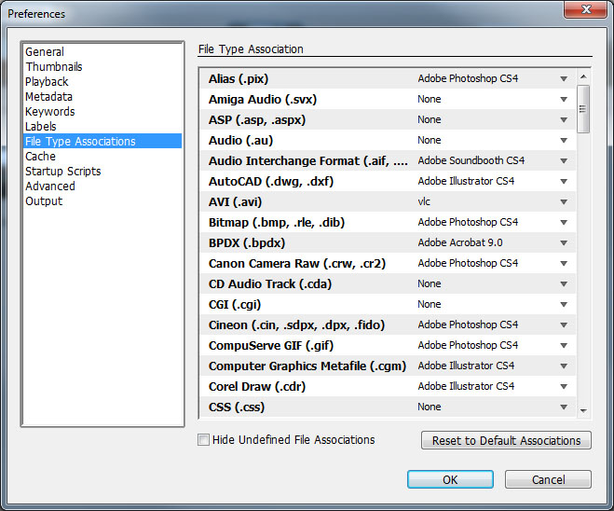Open the Cache preferences section
614x511 pixels.
pyautogui.click(x=41, y=157)
